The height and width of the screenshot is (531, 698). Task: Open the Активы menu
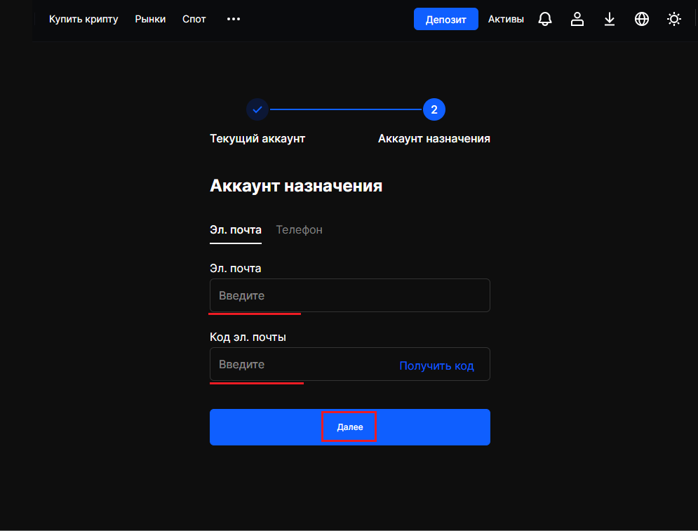(506, 19)
